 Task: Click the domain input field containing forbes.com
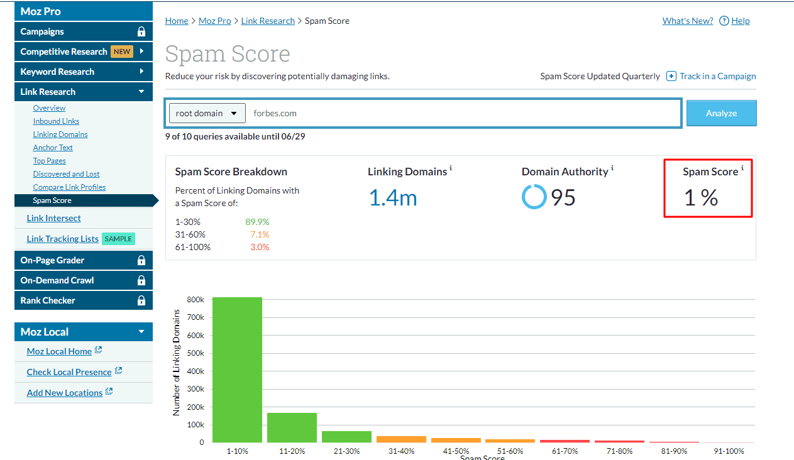(464, 114)
